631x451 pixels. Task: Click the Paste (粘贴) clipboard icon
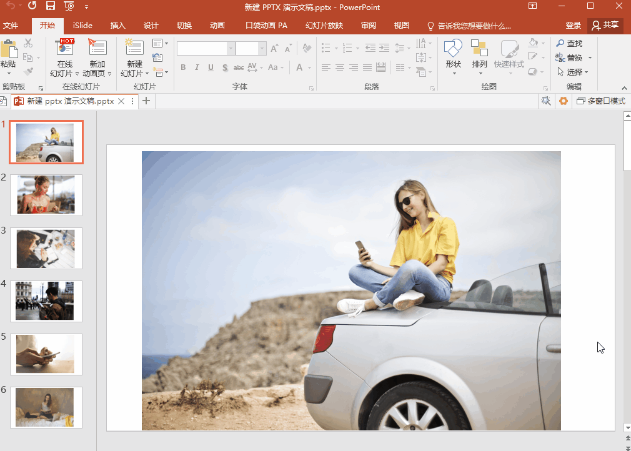pyautogui.click(x=9, y=50)
